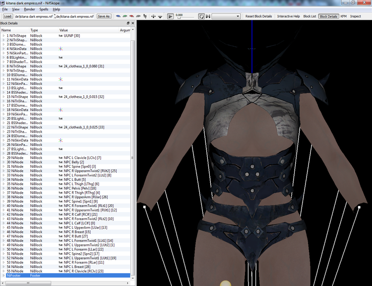
Task: Click Txt icon in 13 BSLighti row
Action: (x=61, y=88)
